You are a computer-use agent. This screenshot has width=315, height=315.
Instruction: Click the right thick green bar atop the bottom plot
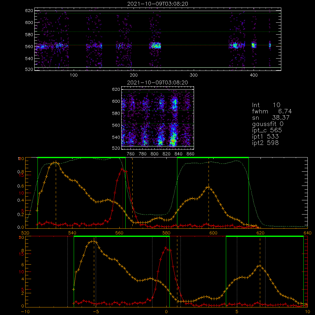click(x=265, y=237)
